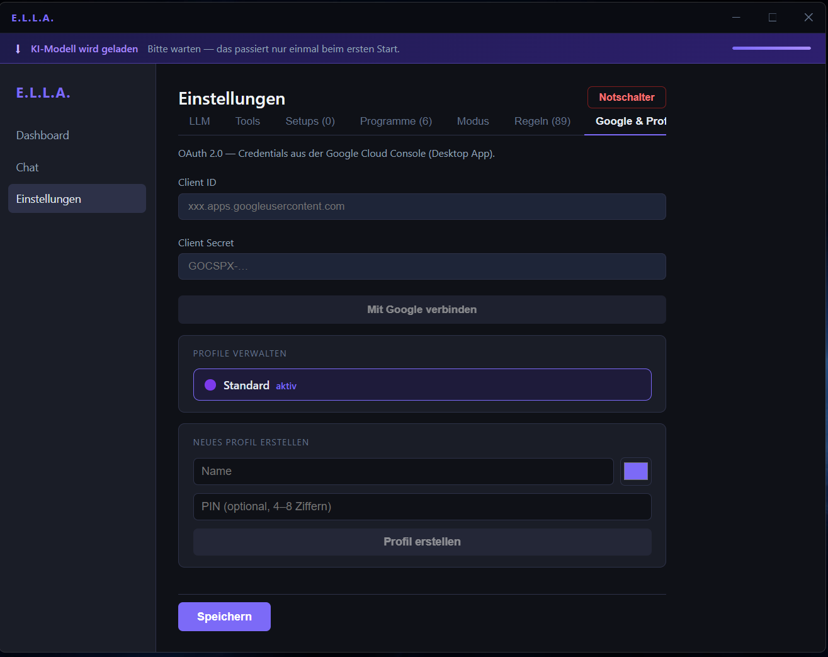The height and width of the screenshot is (657, 828).
Task: Select Einstellungen in the sidebar
Action: click(77, 198)
